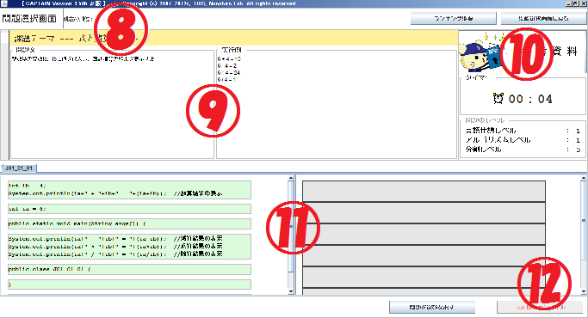This screenshot has height=318, width=588.
Task: Click the up arrow of the answer slots scrollbar
Action: point(584,178)
